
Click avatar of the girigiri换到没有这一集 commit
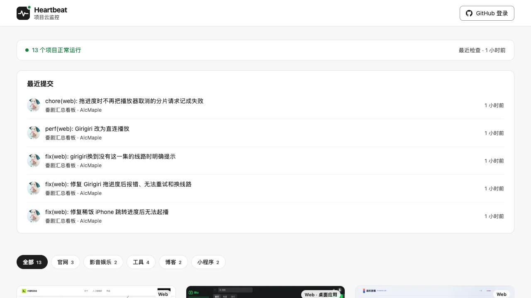[34, 161]
